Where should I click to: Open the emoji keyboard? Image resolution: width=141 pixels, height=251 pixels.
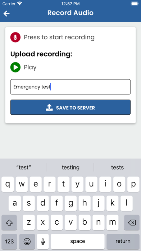tap(27, 241)
